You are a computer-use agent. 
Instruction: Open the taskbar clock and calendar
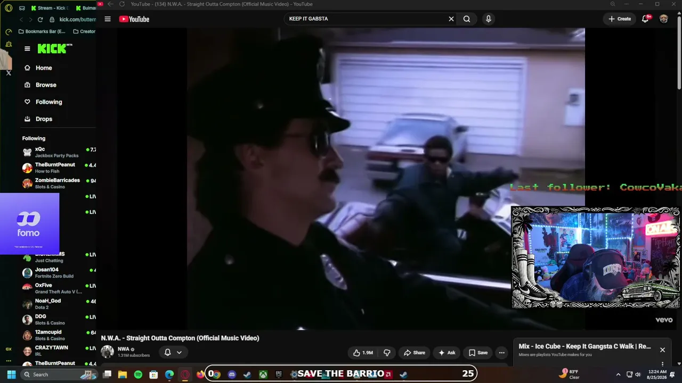(x=657, y=374)
